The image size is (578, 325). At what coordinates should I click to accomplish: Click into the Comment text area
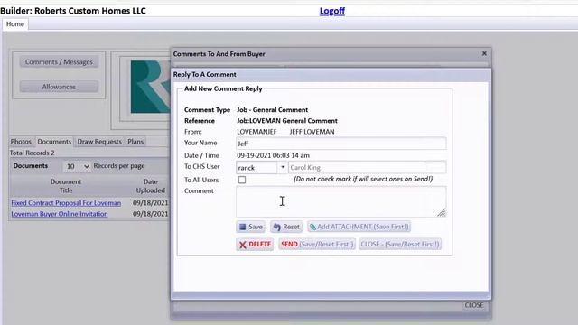[x=341, y=201]
